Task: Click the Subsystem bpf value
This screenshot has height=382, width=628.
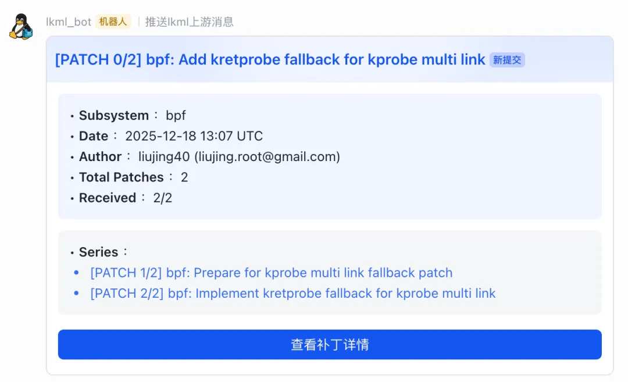Action: [x=176, y=116]
